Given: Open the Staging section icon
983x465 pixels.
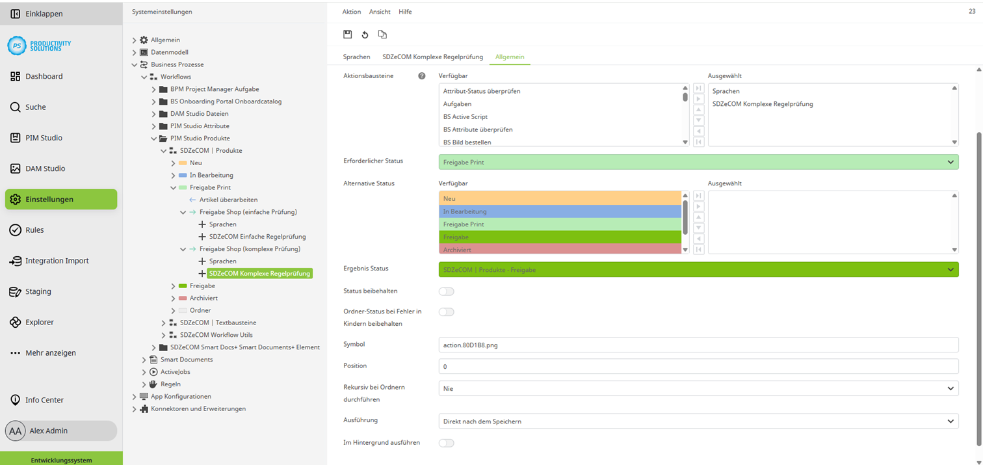Looking at the screenshot, I should click(x=14, y=291).
